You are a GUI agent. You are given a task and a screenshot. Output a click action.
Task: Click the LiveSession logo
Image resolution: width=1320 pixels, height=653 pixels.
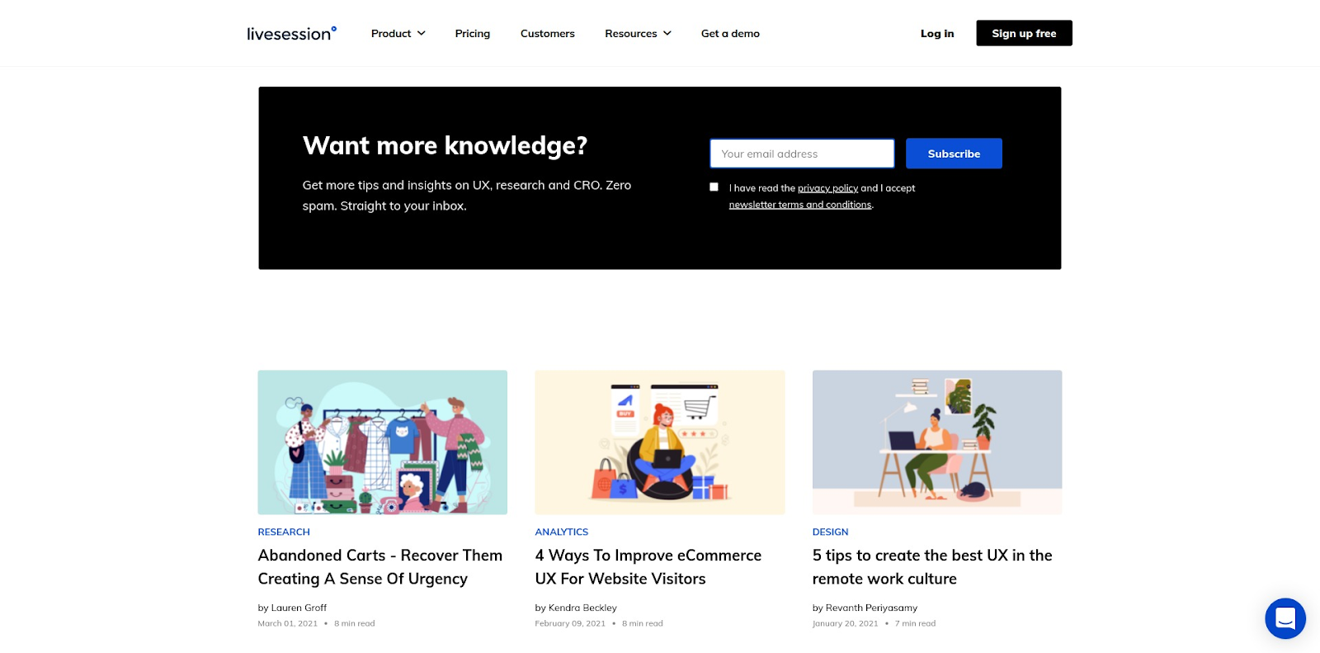(x=291, y=33)
